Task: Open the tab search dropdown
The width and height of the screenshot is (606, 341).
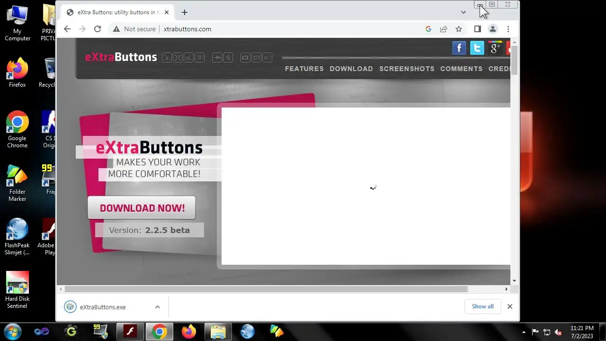Action: pyautogui.click(x=463, y=12)
